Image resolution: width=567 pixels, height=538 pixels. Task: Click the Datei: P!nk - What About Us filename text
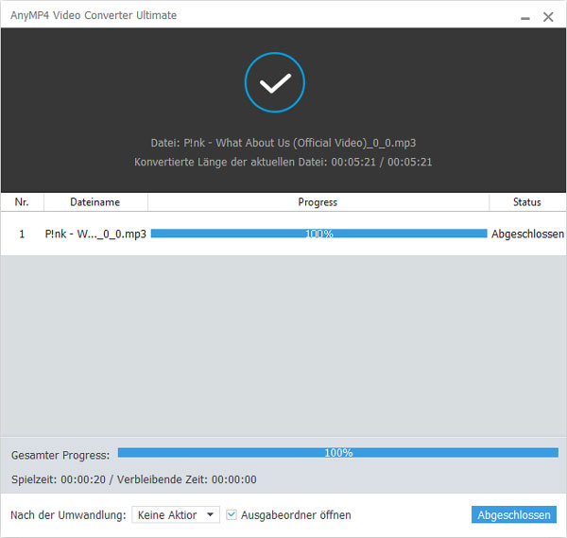(283, 143)
